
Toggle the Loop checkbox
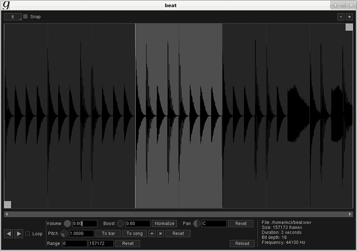[x=27, y=233]
